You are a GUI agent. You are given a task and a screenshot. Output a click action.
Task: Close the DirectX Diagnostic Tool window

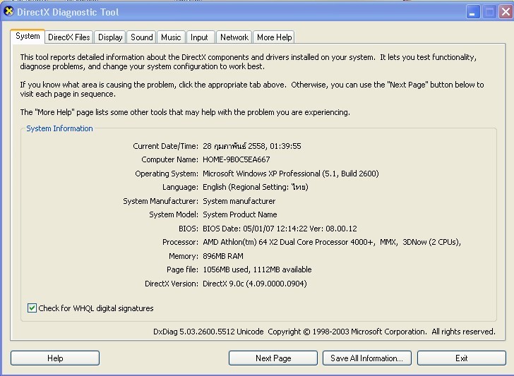(x=506, y=12)
